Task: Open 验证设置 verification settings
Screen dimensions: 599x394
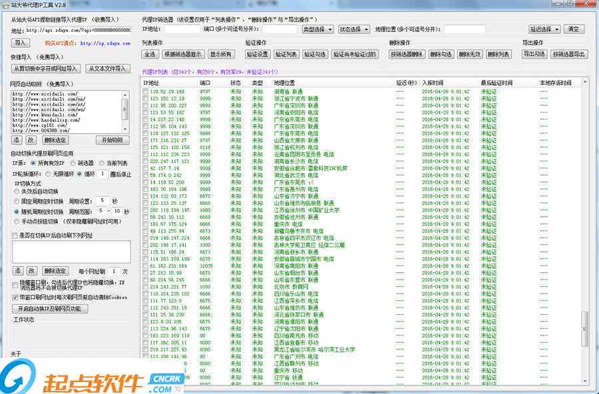Action: [257, 55]
